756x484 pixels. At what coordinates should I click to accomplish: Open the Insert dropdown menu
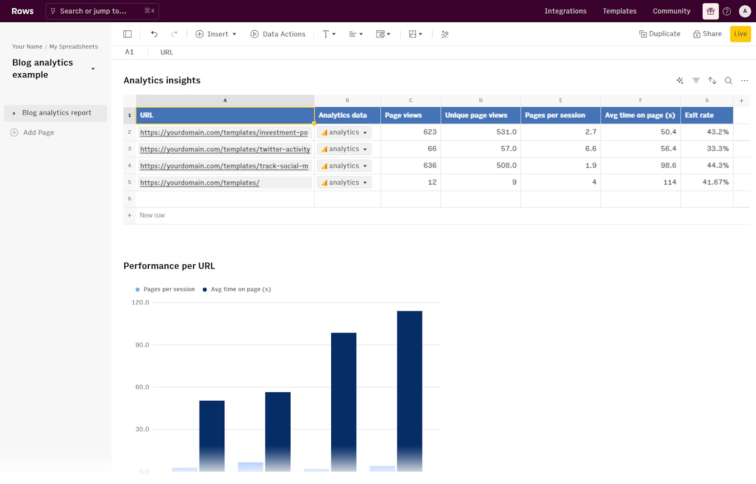pyautogui.click(x=215, y=34)
